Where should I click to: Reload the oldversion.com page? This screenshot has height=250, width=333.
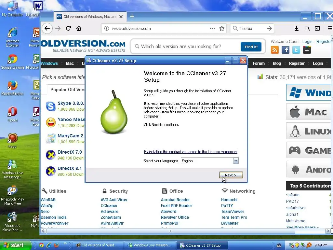point(68,28)
